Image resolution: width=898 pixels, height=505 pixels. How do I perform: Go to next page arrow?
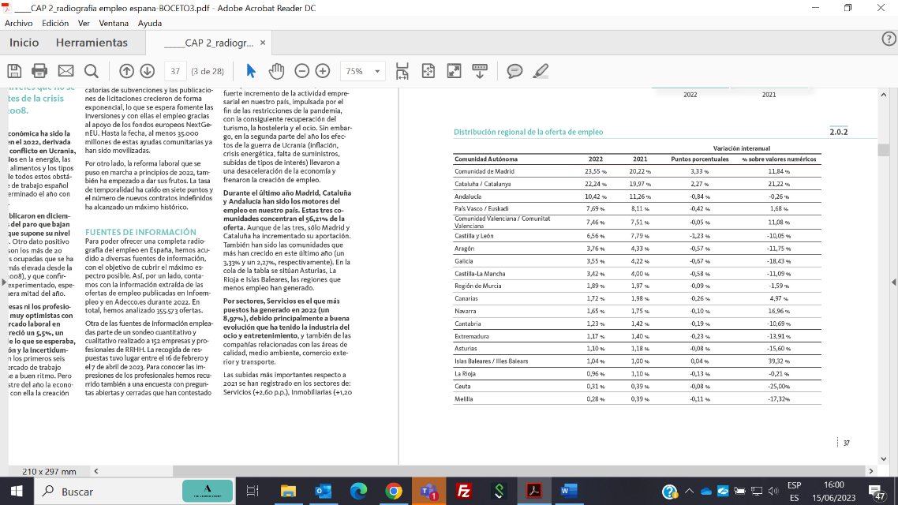(148, 71)
